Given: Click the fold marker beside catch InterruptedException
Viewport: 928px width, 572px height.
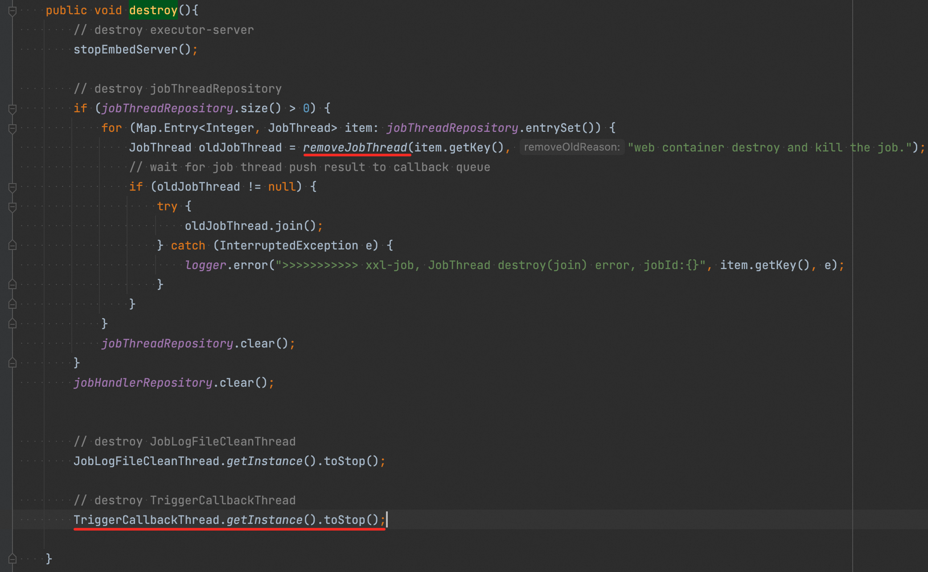Looking at the screenshot, I should coord(12,245).
